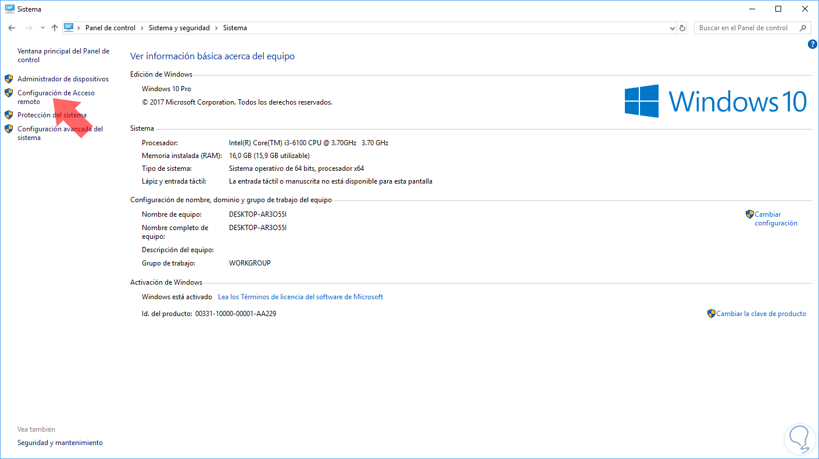
Task: Expand the chevron before Panel de control breadcrumb
Action: (80, 28)
